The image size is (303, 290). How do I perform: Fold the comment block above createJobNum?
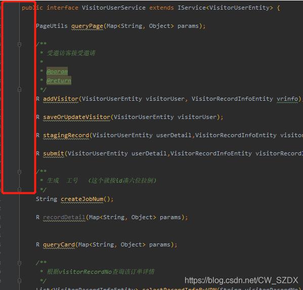(19, 172)
